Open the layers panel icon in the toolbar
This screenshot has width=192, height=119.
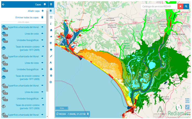click(x=51, y=11)
